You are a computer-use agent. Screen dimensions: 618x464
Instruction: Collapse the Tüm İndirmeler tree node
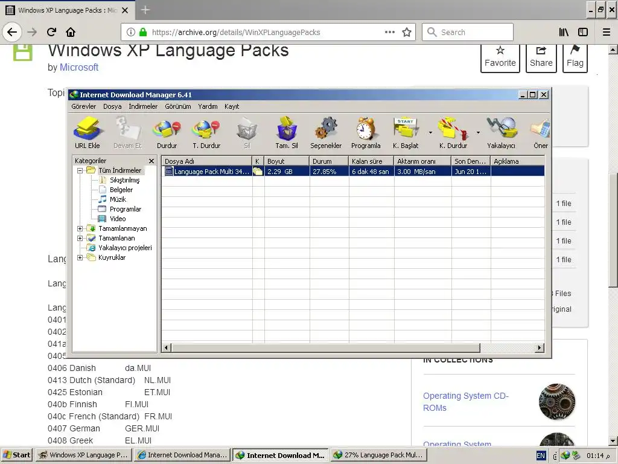(80, 170)
